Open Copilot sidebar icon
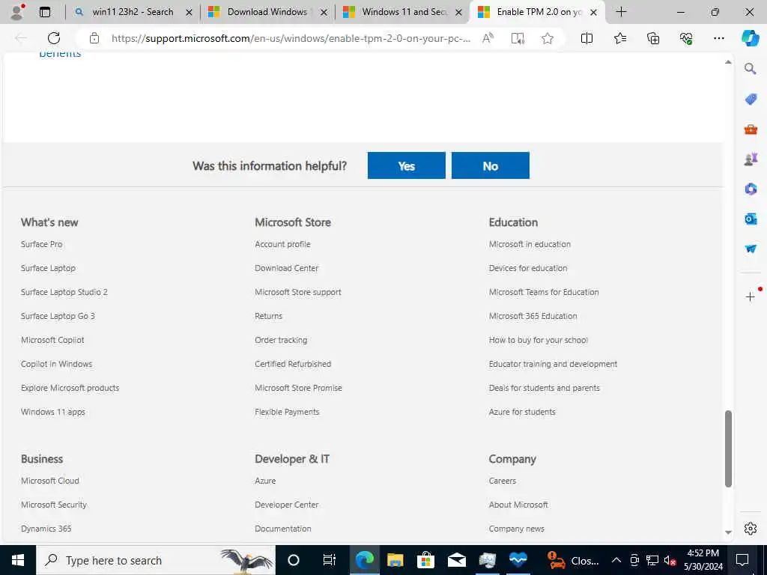Screen dimensions: 767x575 point(750,38)
